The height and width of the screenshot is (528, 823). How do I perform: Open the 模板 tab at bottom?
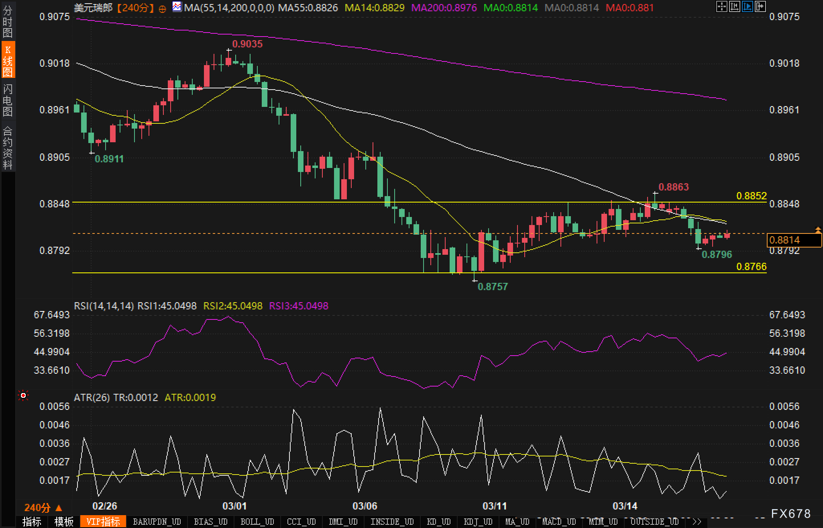(64, 522)
